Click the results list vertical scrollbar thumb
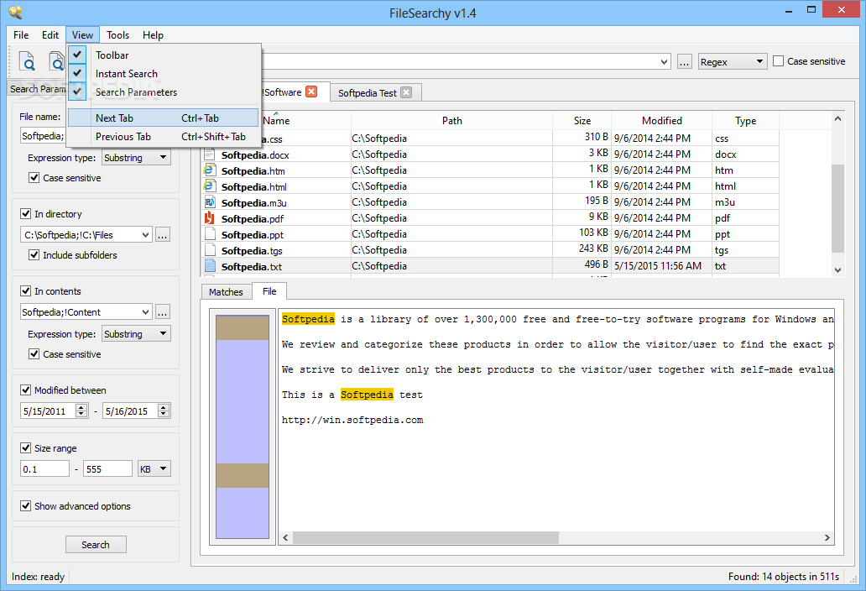This screenshot has width=866, height=591. pyautogui.click(x=837, y=208)
